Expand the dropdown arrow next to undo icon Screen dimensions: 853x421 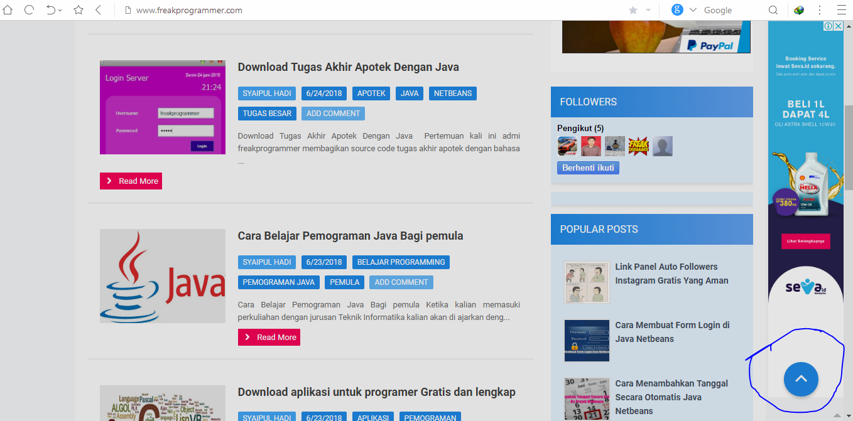[x=60, y=11]
